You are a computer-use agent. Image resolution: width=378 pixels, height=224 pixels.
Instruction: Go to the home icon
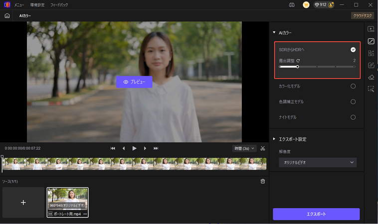pyautogui.click(x=7, y=16)
